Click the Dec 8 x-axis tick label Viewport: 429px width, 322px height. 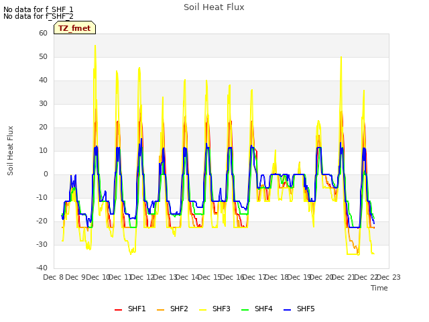54,277
